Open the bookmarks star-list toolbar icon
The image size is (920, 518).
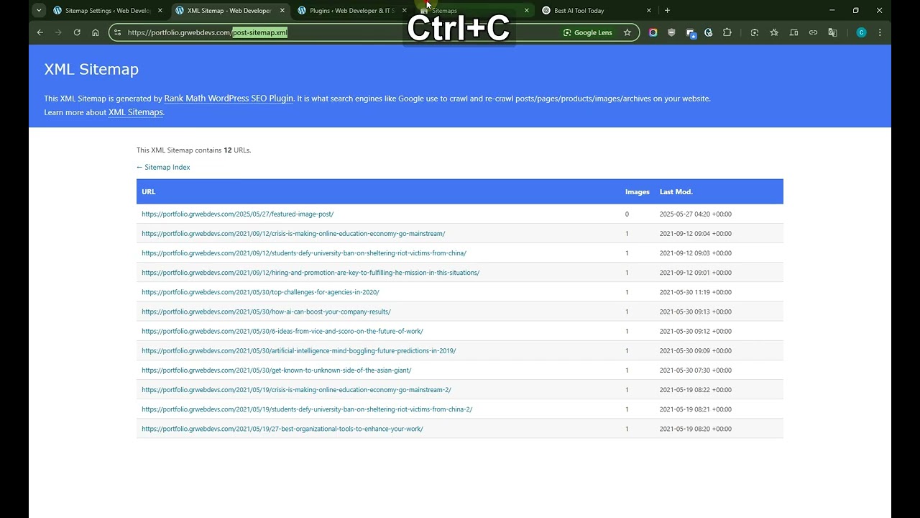point(774,32)
